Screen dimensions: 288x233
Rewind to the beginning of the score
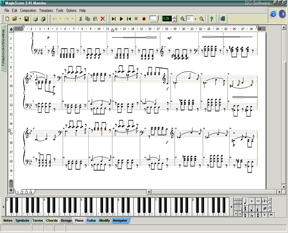coord(129,19)
